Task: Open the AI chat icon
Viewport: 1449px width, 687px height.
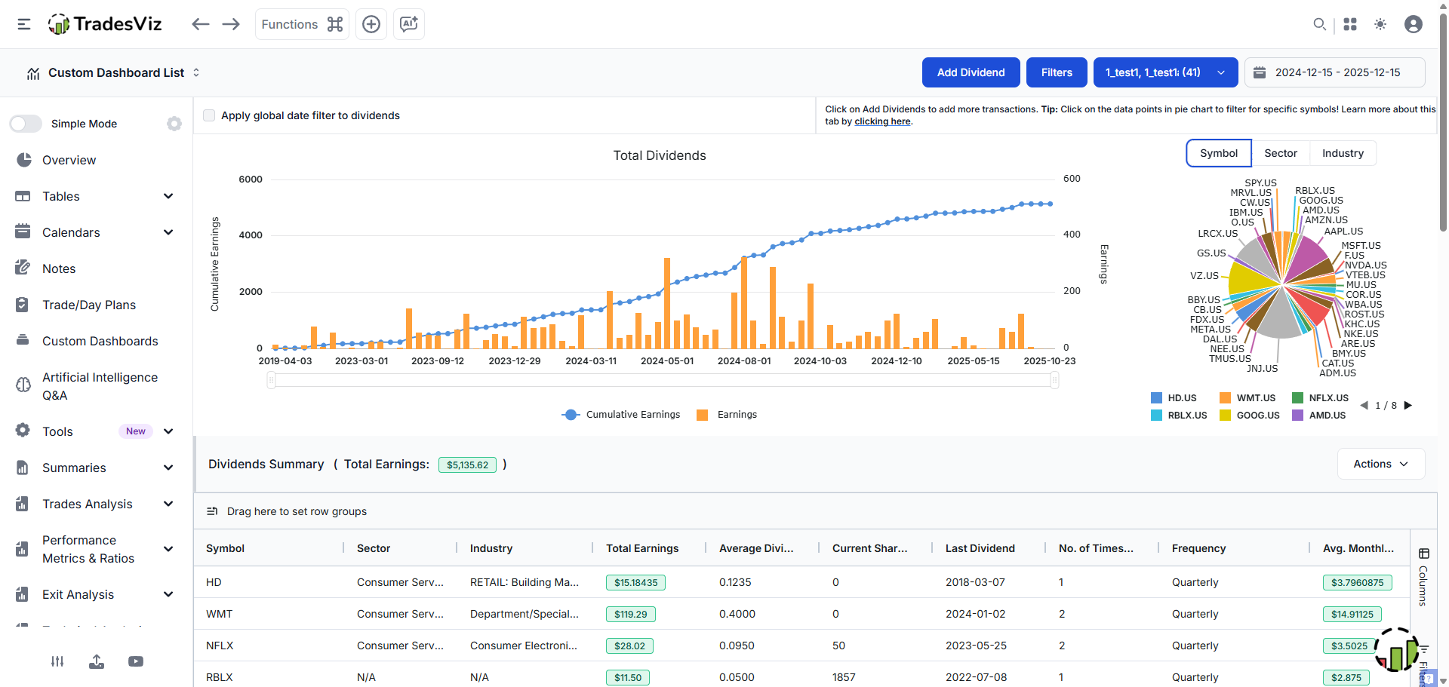Action: click(x=408, y=24)
